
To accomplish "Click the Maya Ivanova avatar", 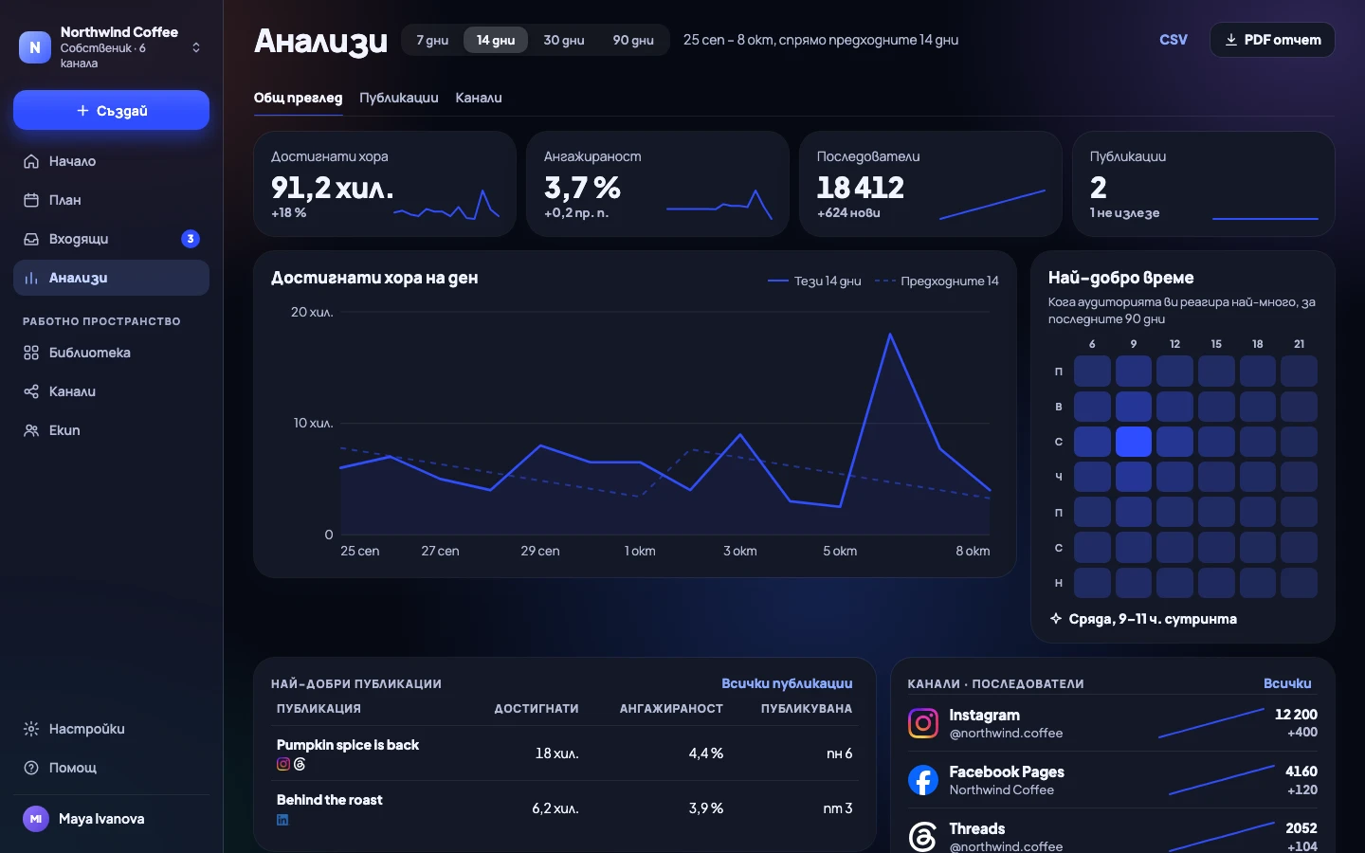I will (36, 819).
